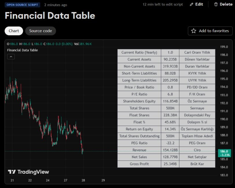Click the TradingView logo on the chart
235x188 pixels.
coord(28,172)
